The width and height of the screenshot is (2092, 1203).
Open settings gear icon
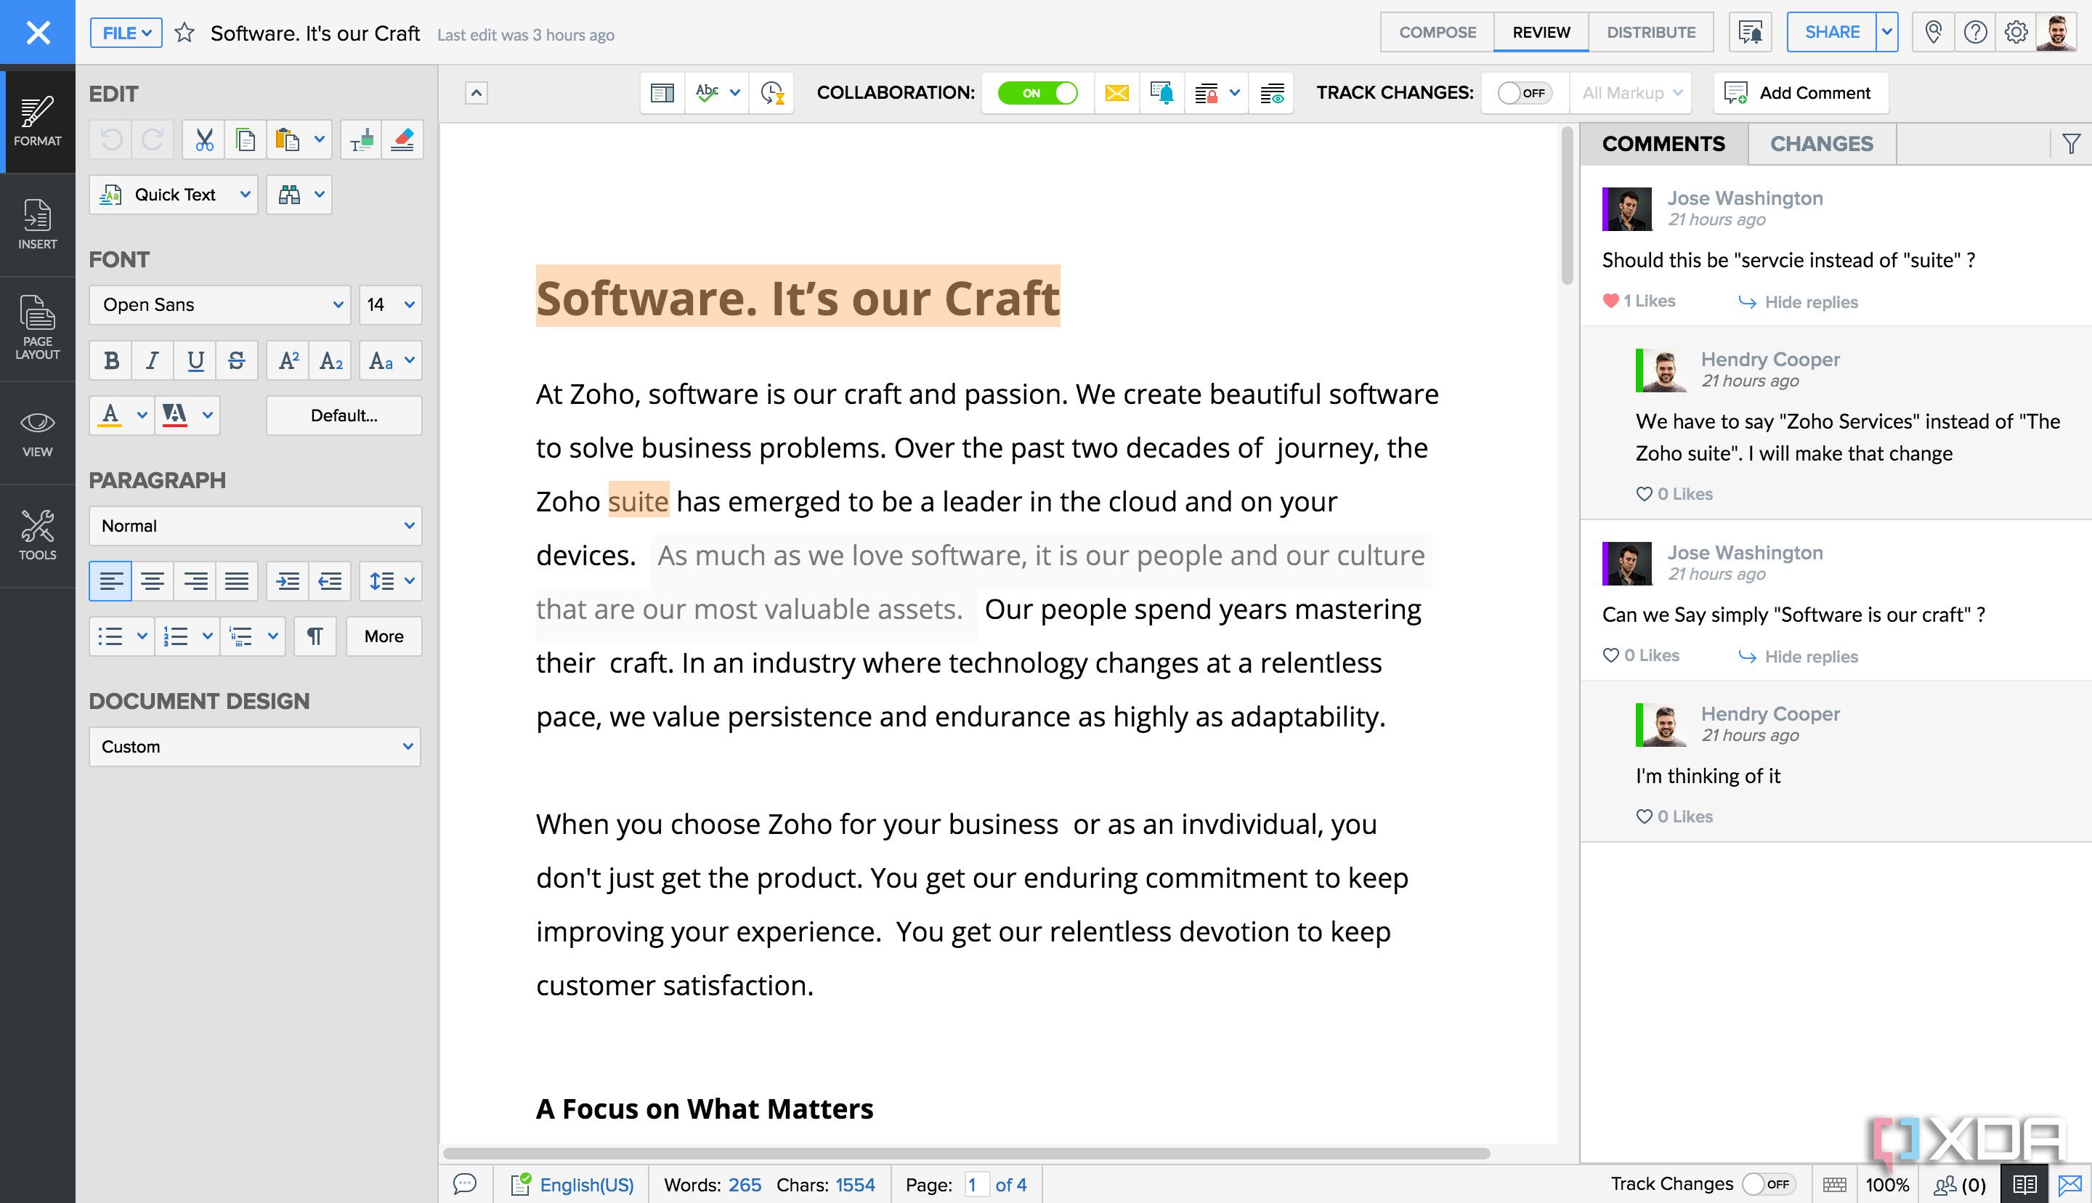click(x=2016, y=33)
